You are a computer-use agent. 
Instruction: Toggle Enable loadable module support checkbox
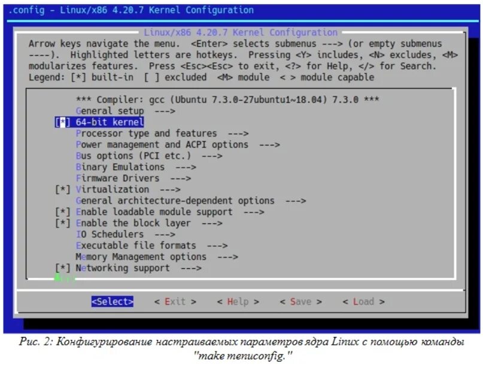pyautogui.click(x=62, y=212)
